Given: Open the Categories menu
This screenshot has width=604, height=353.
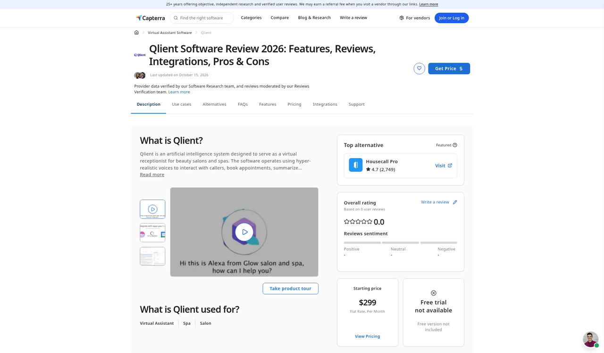Looking at the screenshot, I should [251, 18].
